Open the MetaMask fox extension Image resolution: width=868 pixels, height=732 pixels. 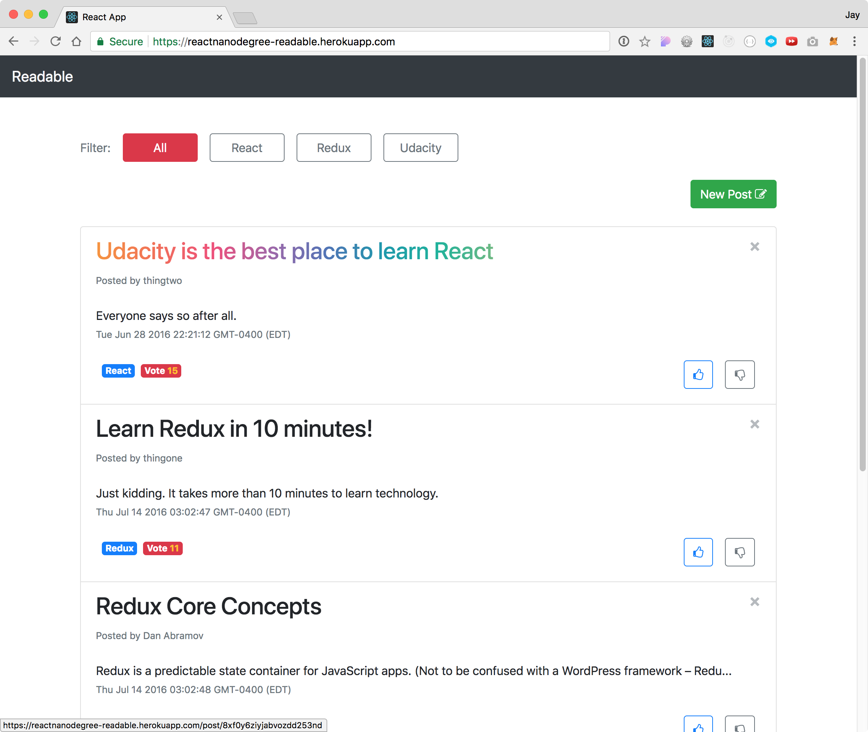tap(834, 41)
